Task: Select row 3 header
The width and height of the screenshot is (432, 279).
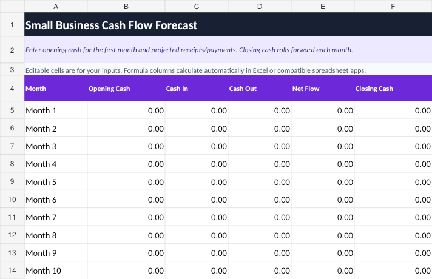Action: click(x=12, y=69)
